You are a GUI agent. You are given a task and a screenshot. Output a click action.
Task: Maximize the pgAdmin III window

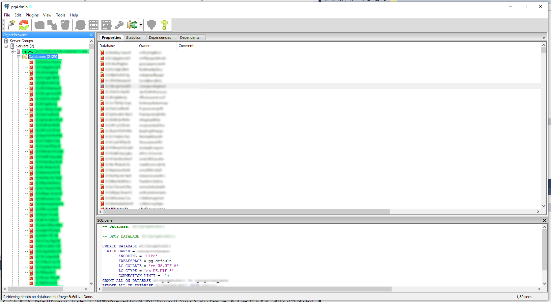tap(525, 7)
